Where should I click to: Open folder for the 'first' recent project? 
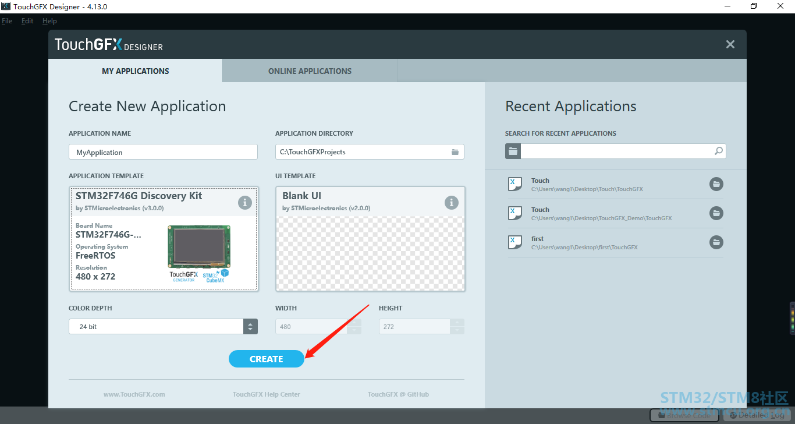[716, 242]
